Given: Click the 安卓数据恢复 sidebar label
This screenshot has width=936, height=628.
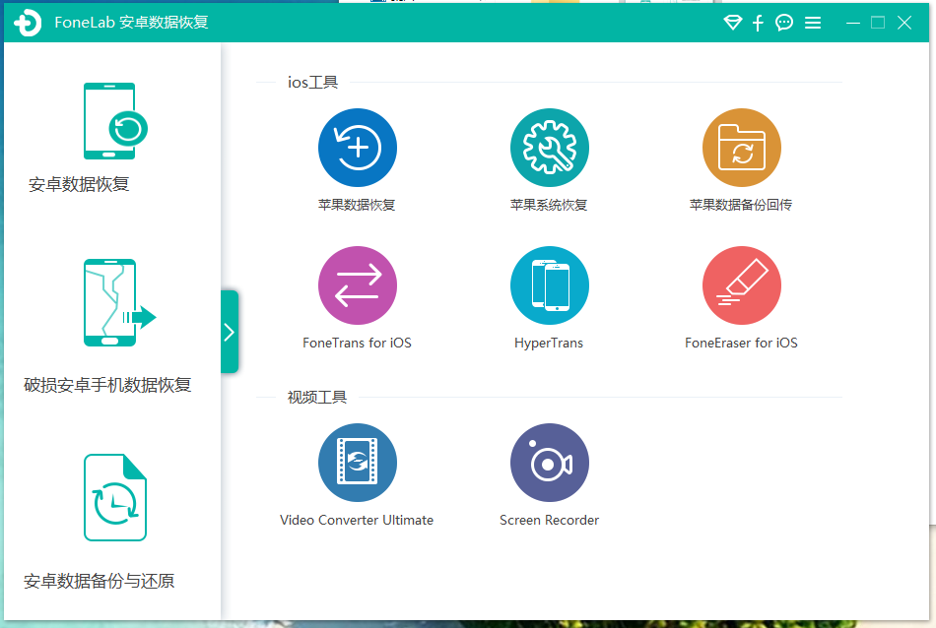Looking at the screenshot, I should coord(79,184).
